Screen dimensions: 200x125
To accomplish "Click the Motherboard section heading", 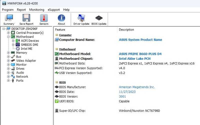I will pos(67,49).
